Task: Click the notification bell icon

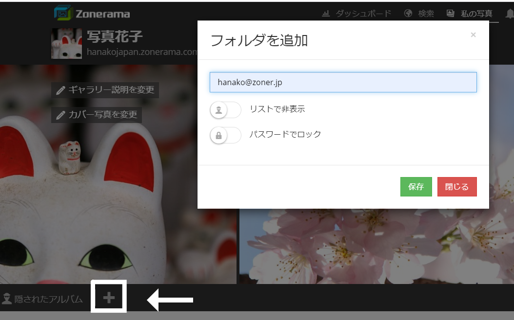Action: (x=510, y=14)
